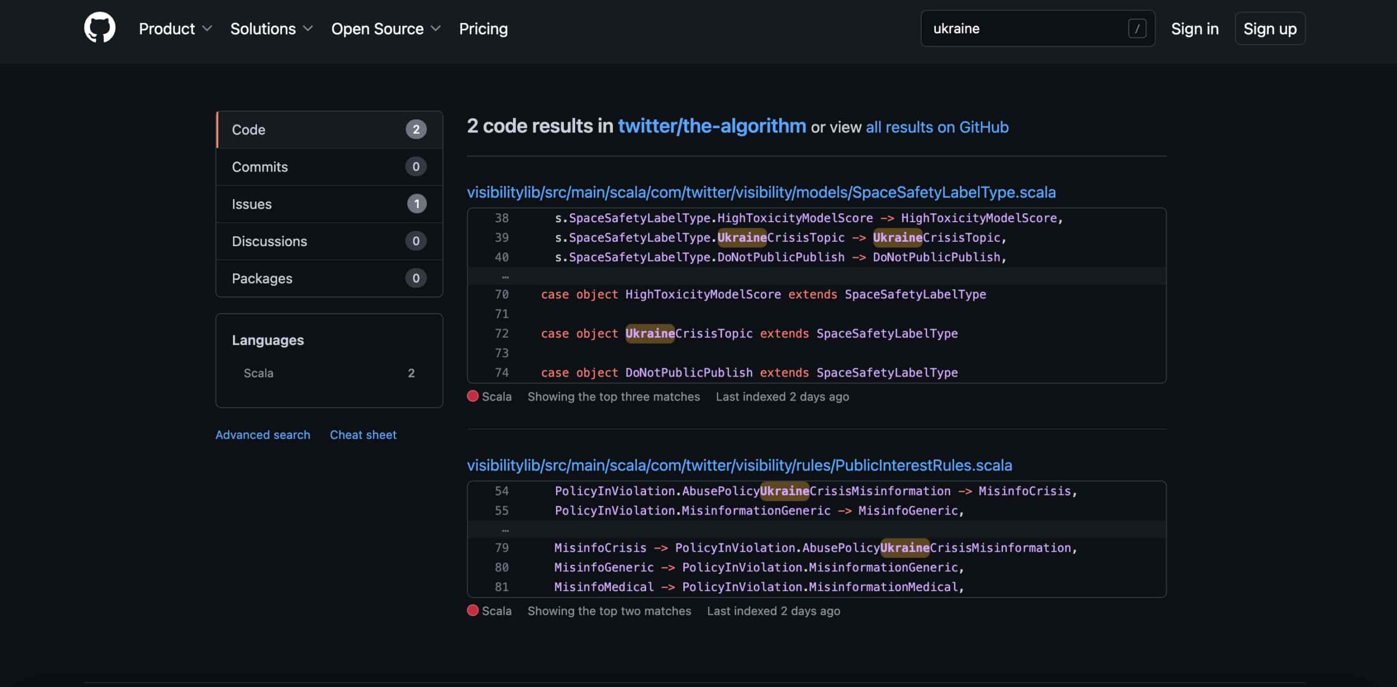
Task: Expand hidden lines ellipsis in PublicInterestRules result
Action: (x=505, y=529)
